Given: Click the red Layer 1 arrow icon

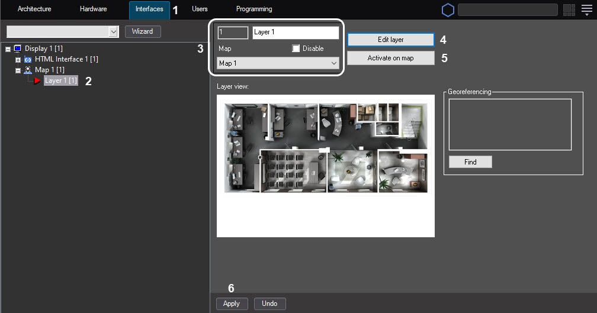Looking at the screenshot, I should pyautogui.click(x=37, y=80).
